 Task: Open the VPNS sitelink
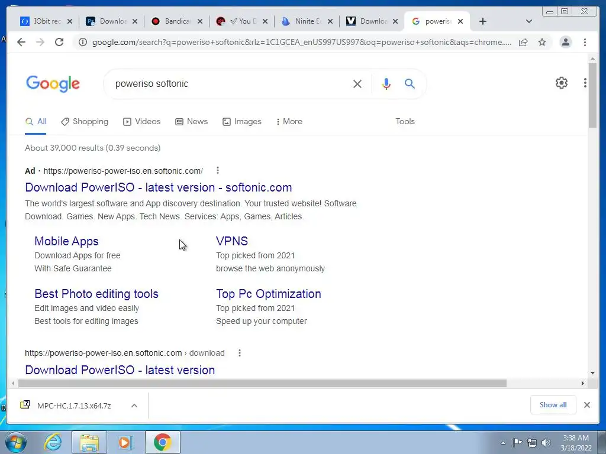point(232,241)
